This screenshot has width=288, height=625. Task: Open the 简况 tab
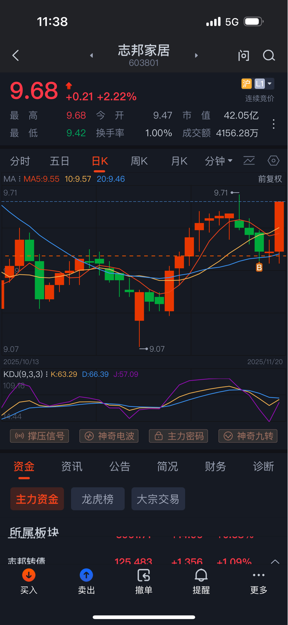pos(167,467)
